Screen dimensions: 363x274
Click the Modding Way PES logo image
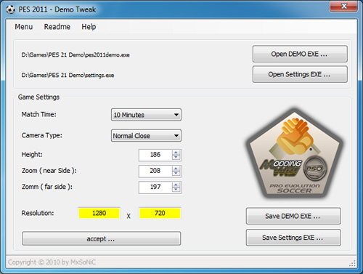[295, 153]
